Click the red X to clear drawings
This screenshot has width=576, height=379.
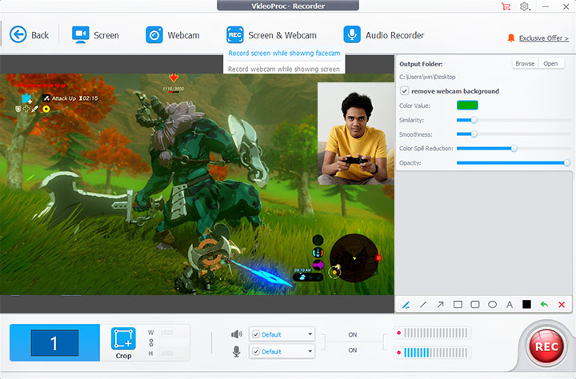[x=562, y=305]
